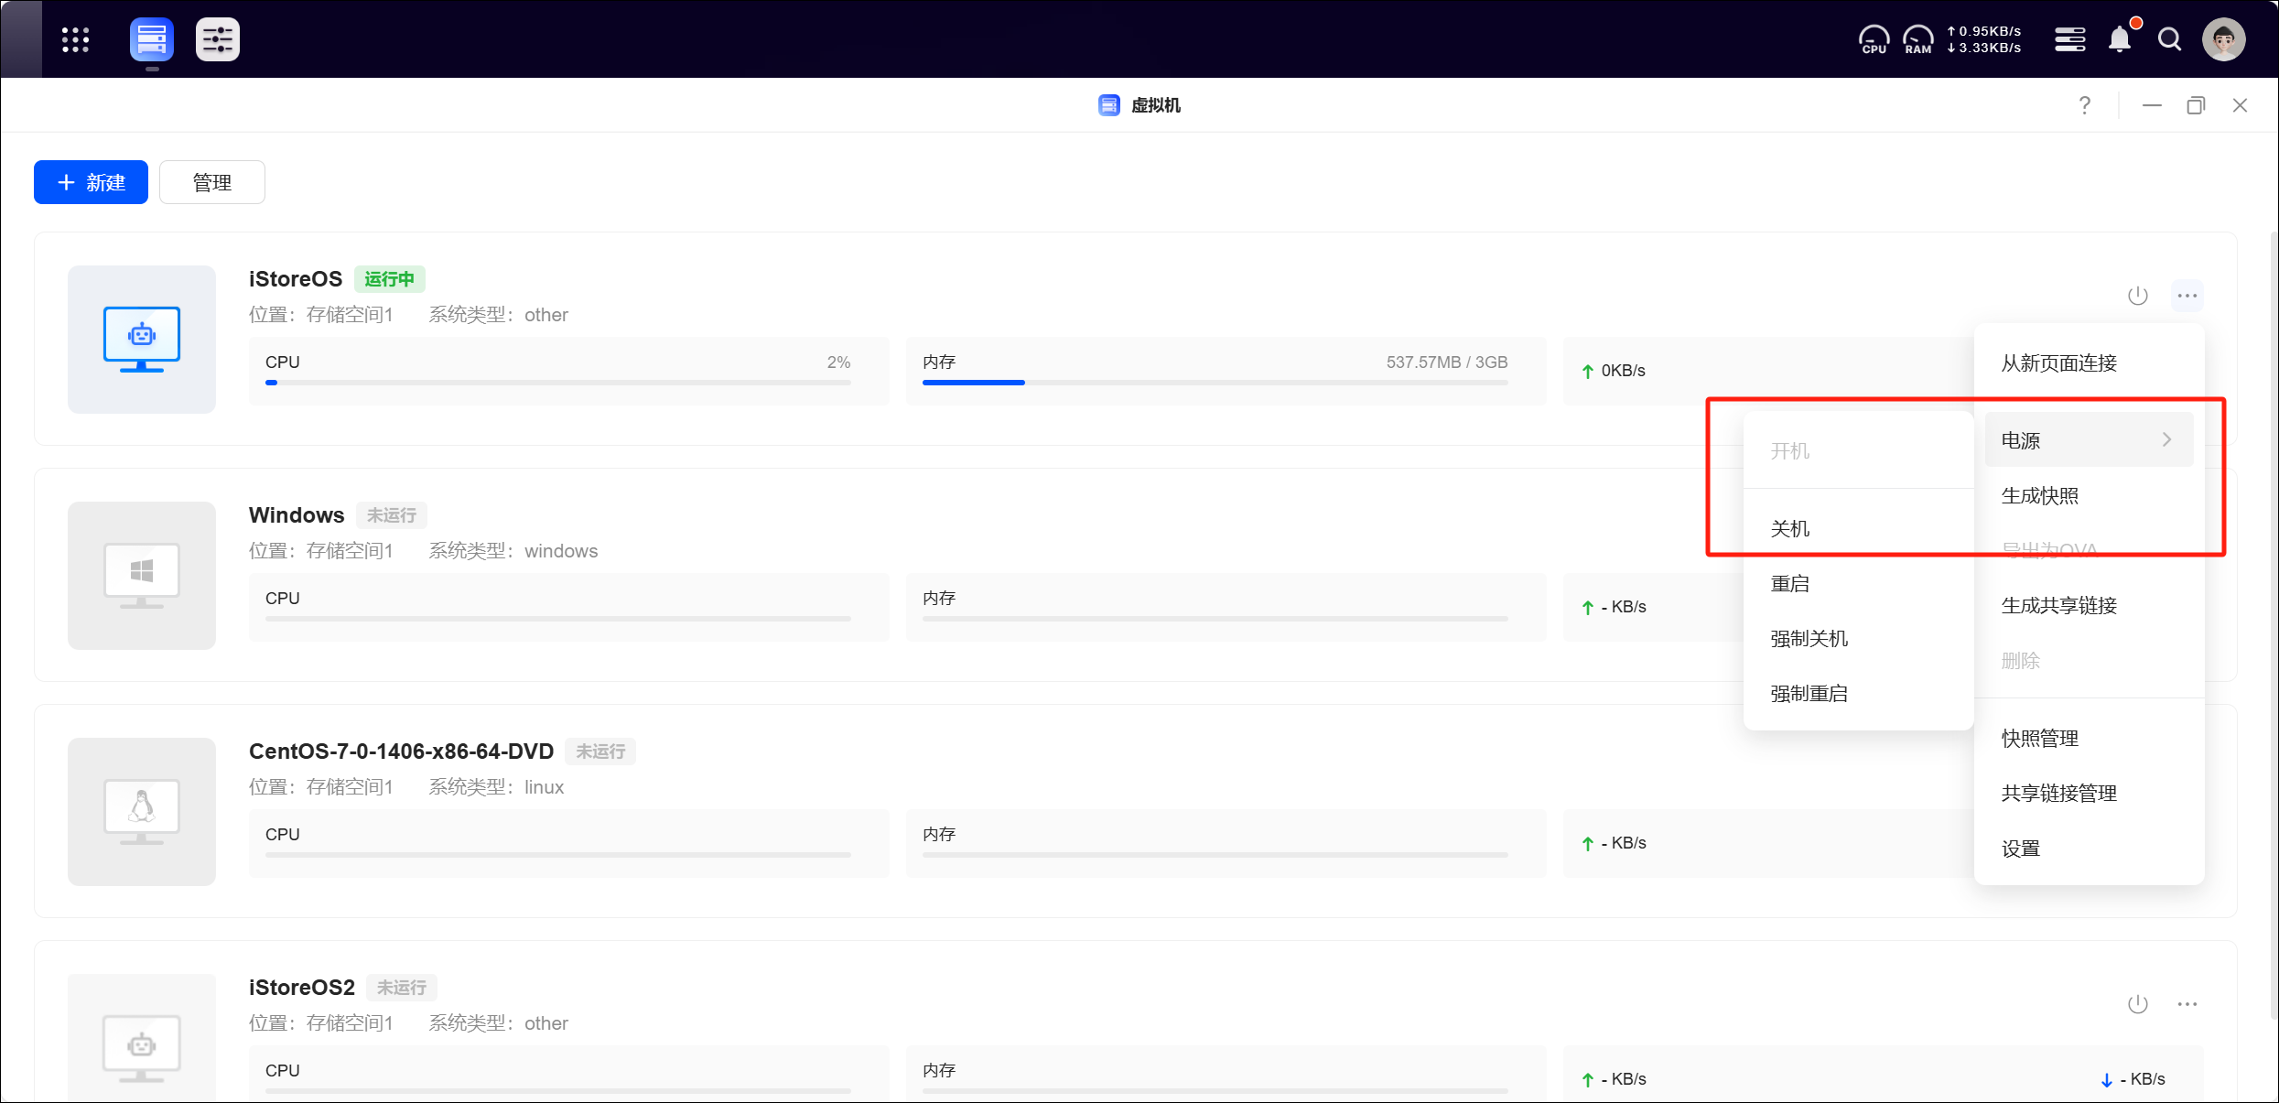Close the iStoreOS three-dots options menu
The height and width of the screenshot is (1103, 2279).
point(2187,296)
